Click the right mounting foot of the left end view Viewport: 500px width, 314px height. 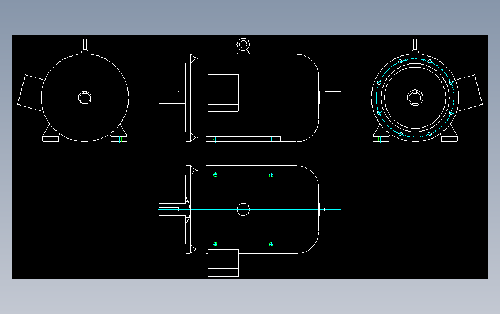click(x=119, y=139)
